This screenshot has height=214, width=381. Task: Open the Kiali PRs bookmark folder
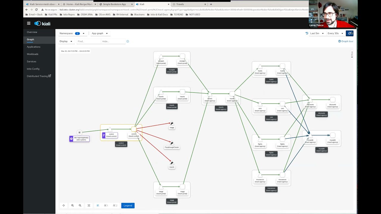pyautogui.click(x=51, y=15)
